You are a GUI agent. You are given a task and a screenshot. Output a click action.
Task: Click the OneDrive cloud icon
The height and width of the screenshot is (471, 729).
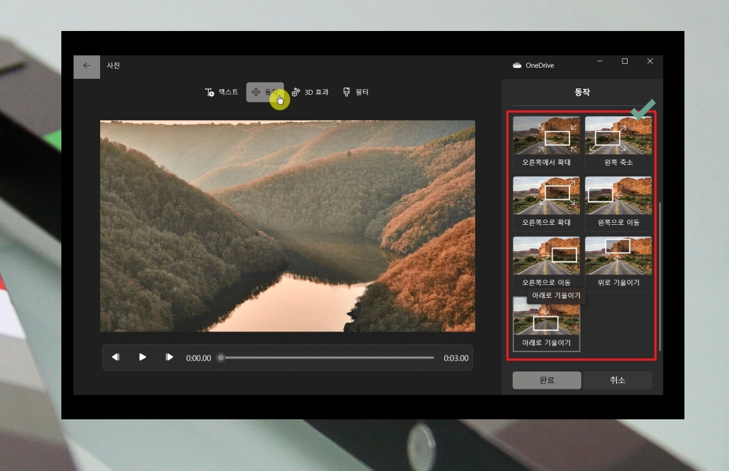tap(517, 66)
